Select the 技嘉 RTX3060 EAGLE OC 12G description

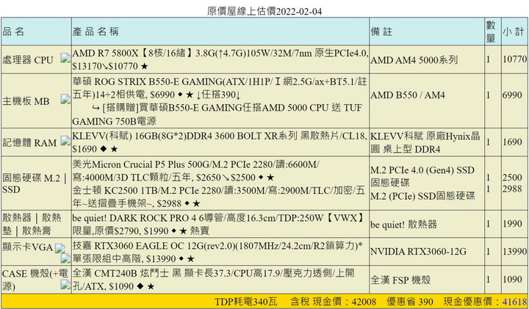pyautogui.click(x=217, y=252)
